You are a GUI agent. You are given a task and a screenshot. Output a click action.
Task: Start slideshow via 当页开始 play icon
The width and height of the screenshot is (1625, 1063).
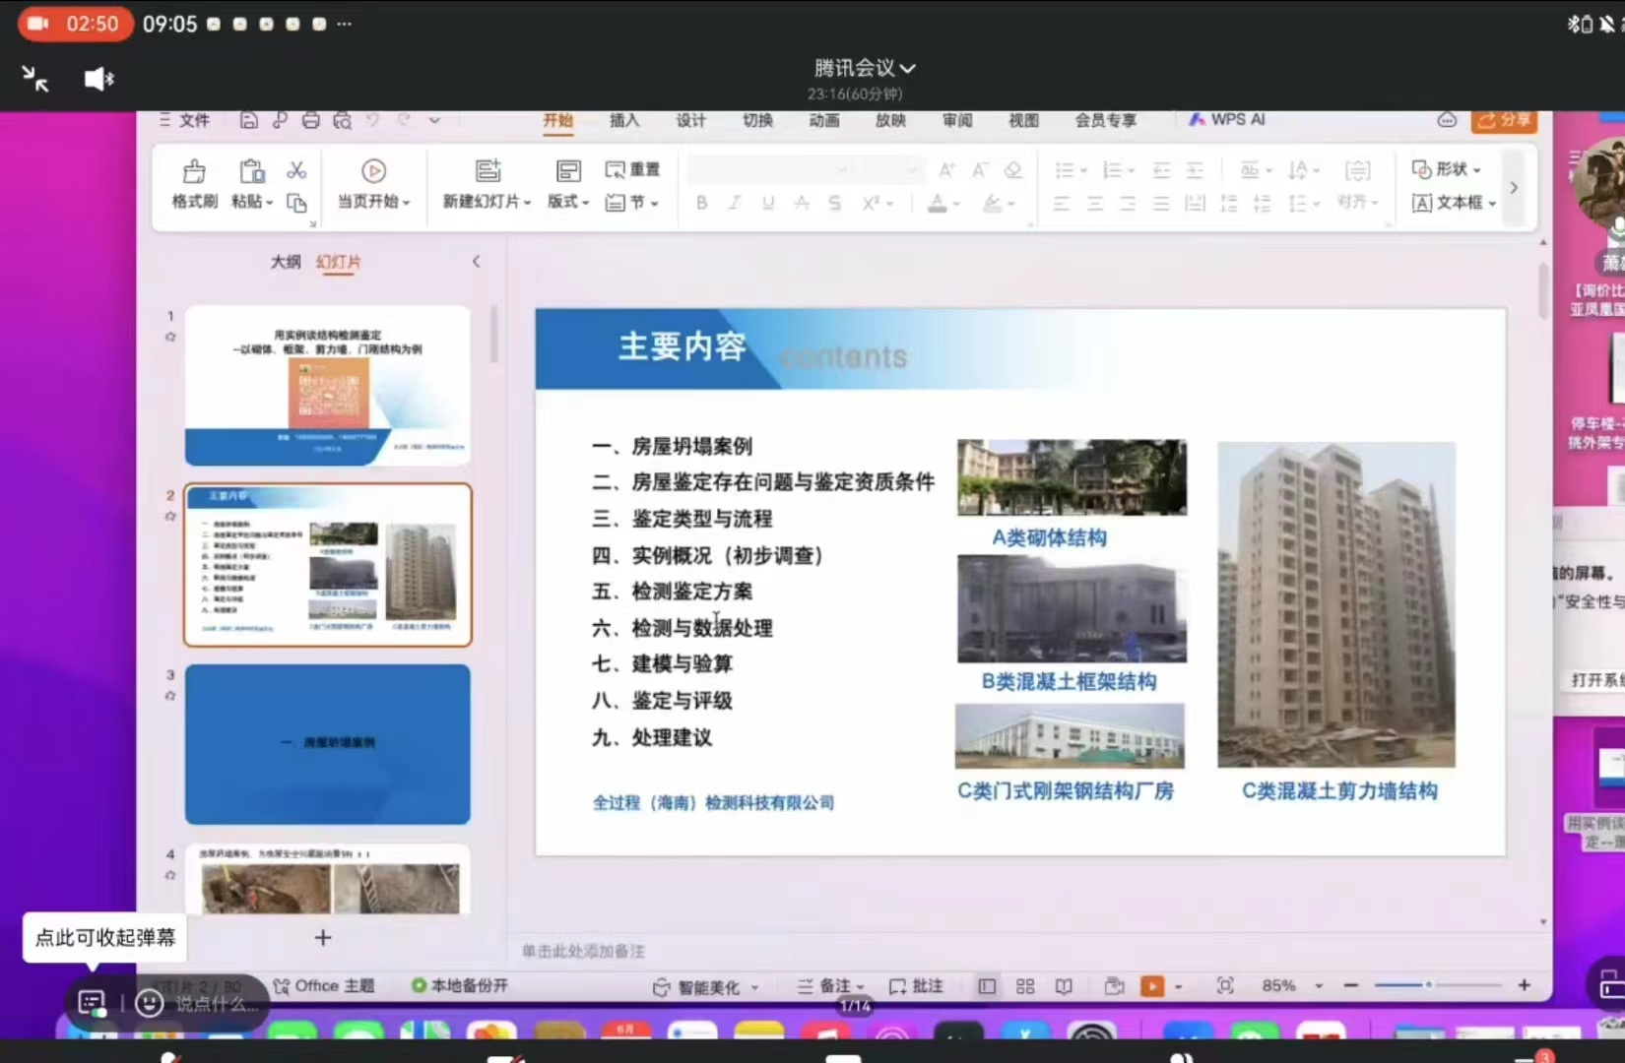coord(373,170)
